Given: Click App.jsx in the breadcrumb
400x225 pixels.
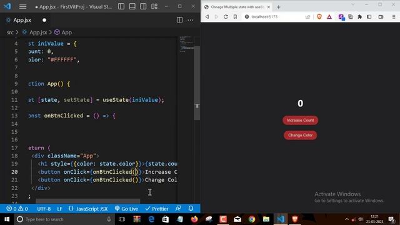Looking at the screenshot, I should (38, 32).
